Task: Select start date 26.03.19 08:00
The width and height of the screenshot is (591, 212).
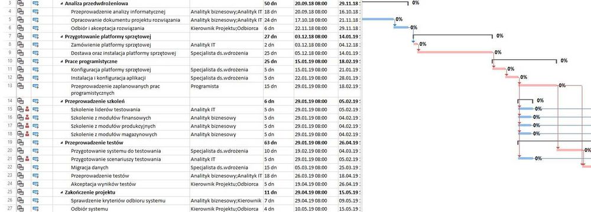Action: click(x=316, y=175)
